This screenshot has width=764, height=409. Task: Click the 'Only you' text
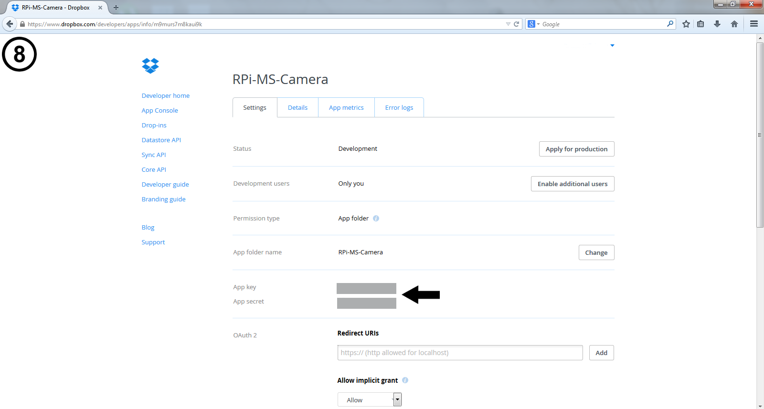(351, 184)
